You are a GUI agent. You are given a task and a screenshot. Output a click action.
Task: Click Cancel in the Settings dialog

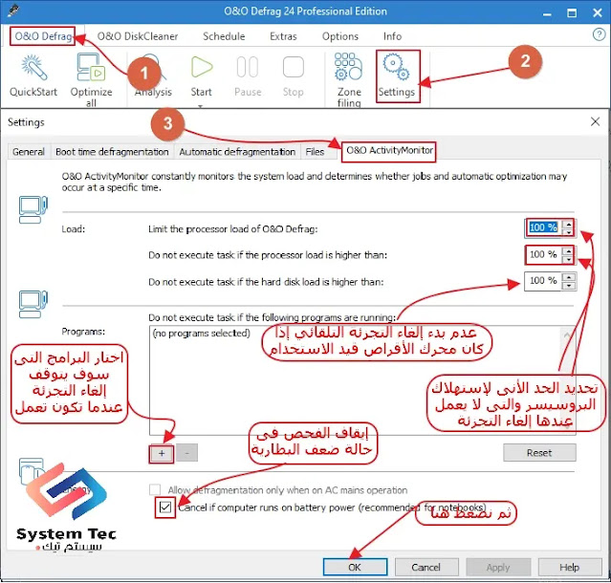(426, 567)
